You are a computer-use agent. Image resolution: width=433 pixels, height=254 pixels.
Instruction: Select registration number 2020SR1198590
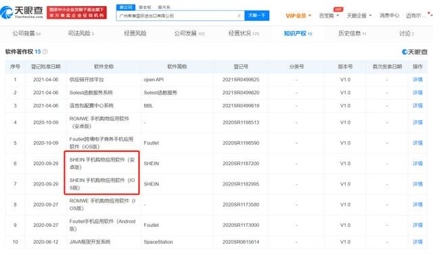pyautogui.click(x=241, y=143)
